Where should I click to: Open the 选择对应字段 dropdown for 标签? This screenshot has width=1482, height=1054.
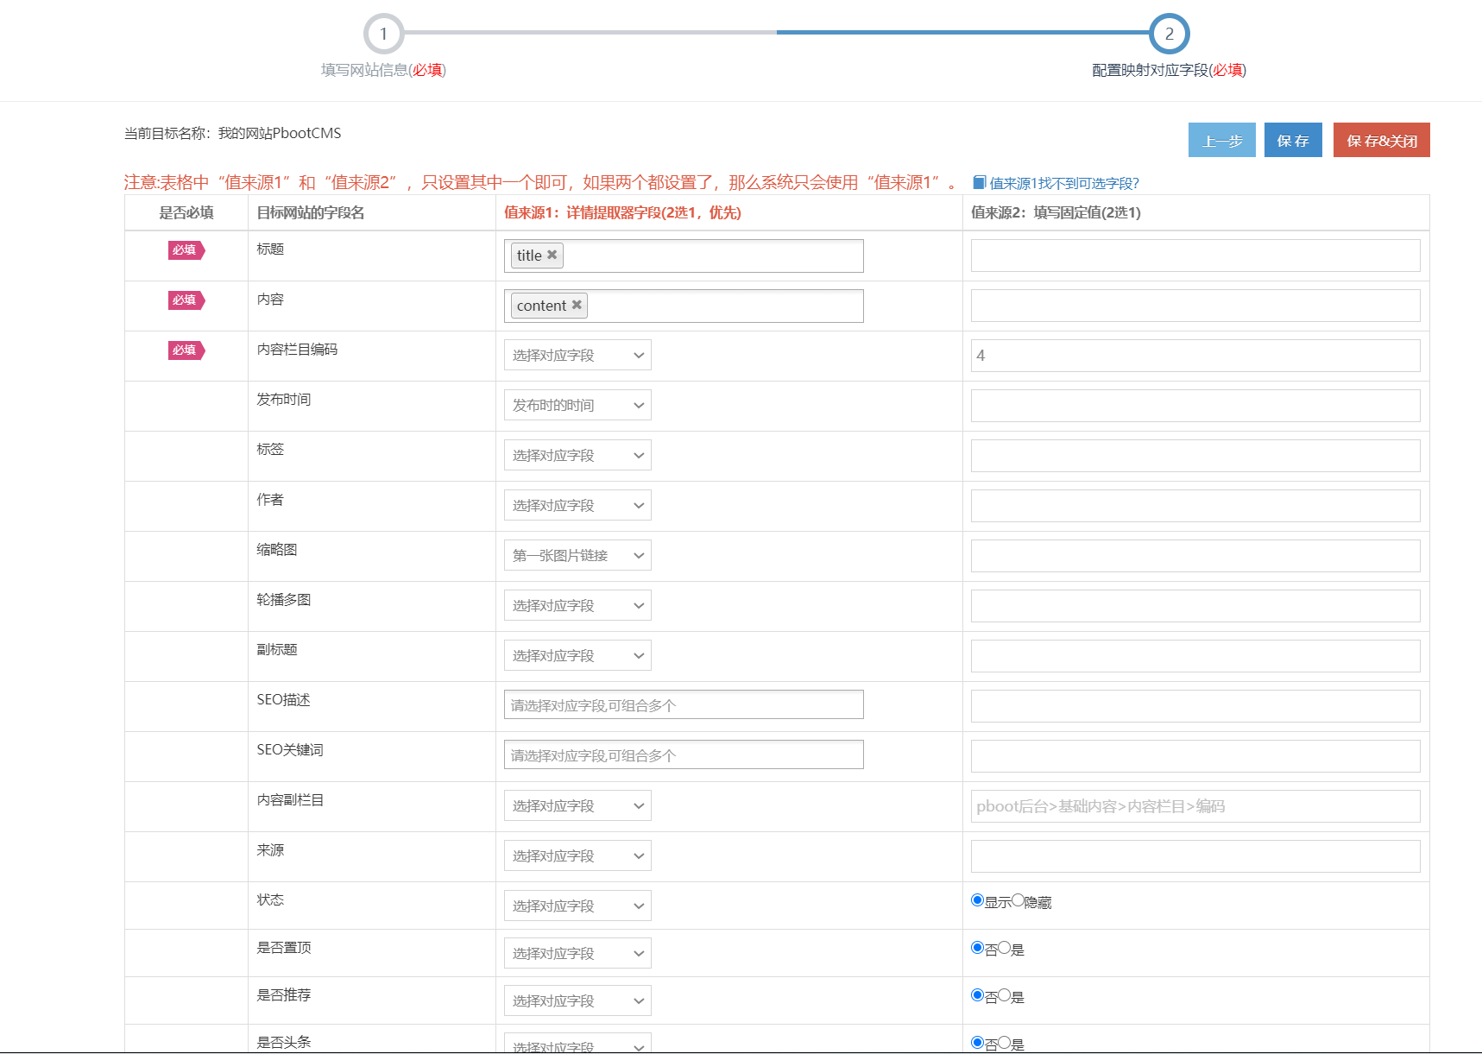pyautogui.click(x=577, y=454)
